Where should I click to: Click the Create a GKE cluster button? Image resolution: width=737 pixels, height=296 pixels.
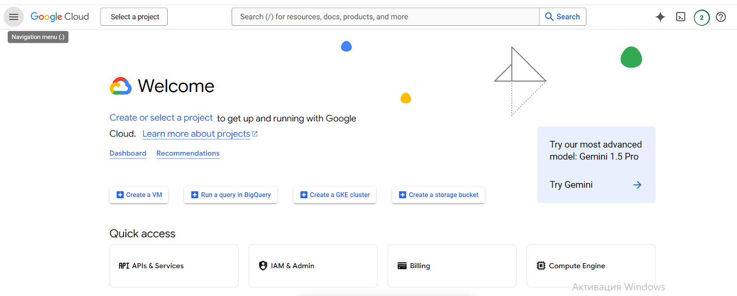[335, 195]
